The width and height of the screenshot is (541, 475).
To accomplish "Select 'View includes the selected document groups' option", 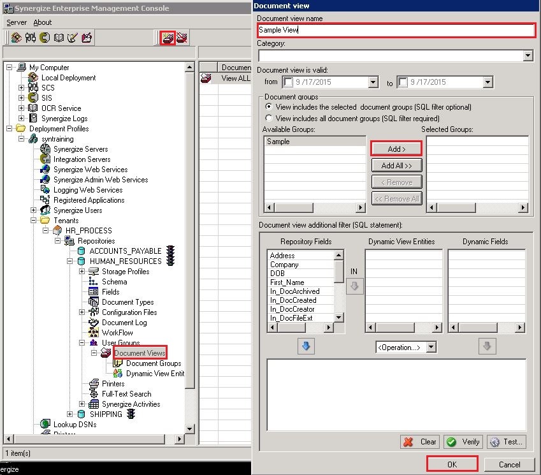I will [268, 106].
